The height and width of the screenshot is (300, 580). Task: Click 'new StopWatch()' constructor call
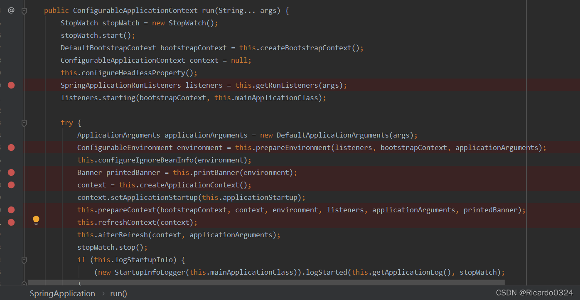tap(183, 23)
